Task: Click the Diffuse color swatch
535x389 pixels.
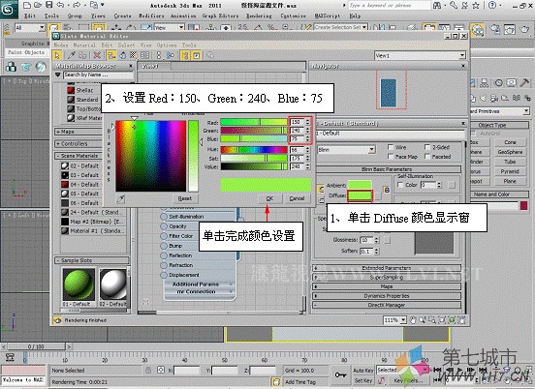Action: click(x=360, y=195)
